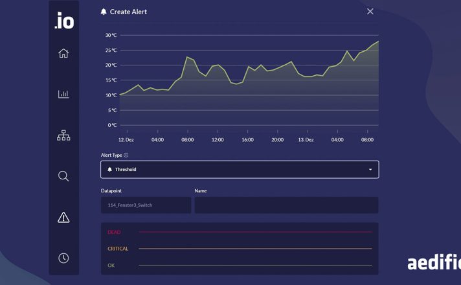Click the OK threshold line
461x285 pixels.
click(x=256, y=266)
